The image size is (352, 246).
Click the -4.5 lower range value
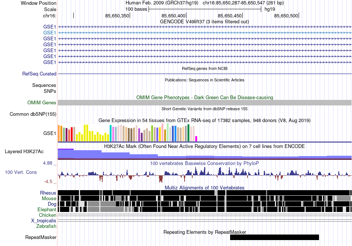[x=48, y=182]
